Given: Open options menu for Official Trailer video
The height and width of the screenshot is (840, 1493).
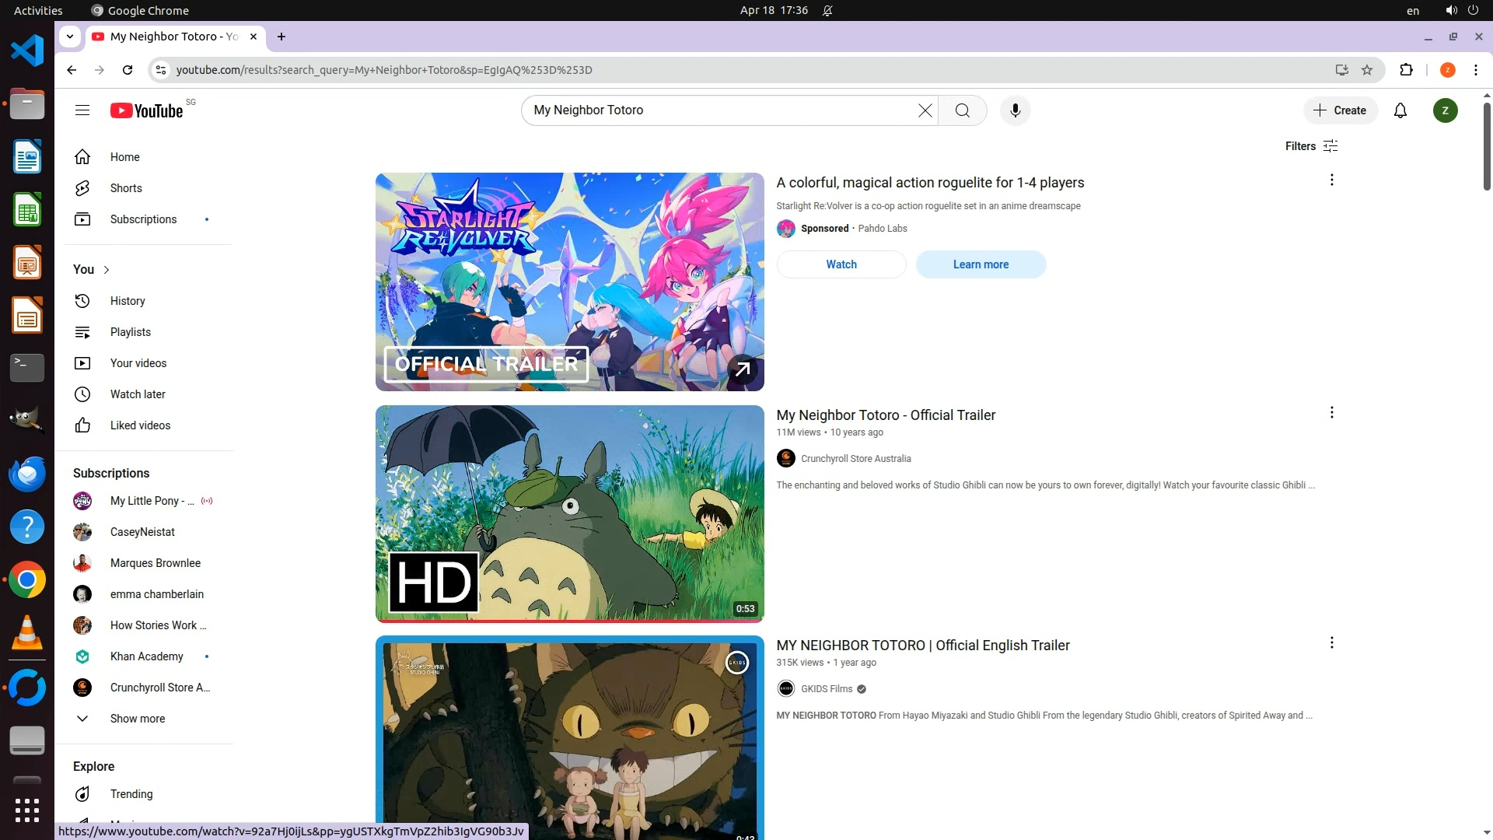Looking at the screenshot, I should pos(1331,412).
